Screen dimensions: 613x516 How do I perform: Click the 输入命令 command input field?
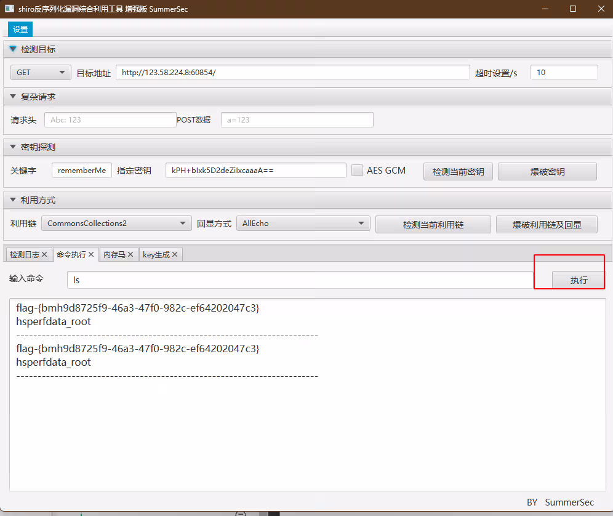(x=300, y=280)
